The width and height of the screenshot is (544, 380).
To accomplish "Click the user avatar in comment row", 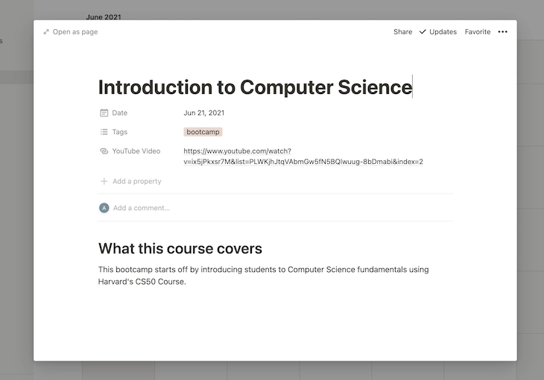I will pyautogui.click(x=104, y=208).
